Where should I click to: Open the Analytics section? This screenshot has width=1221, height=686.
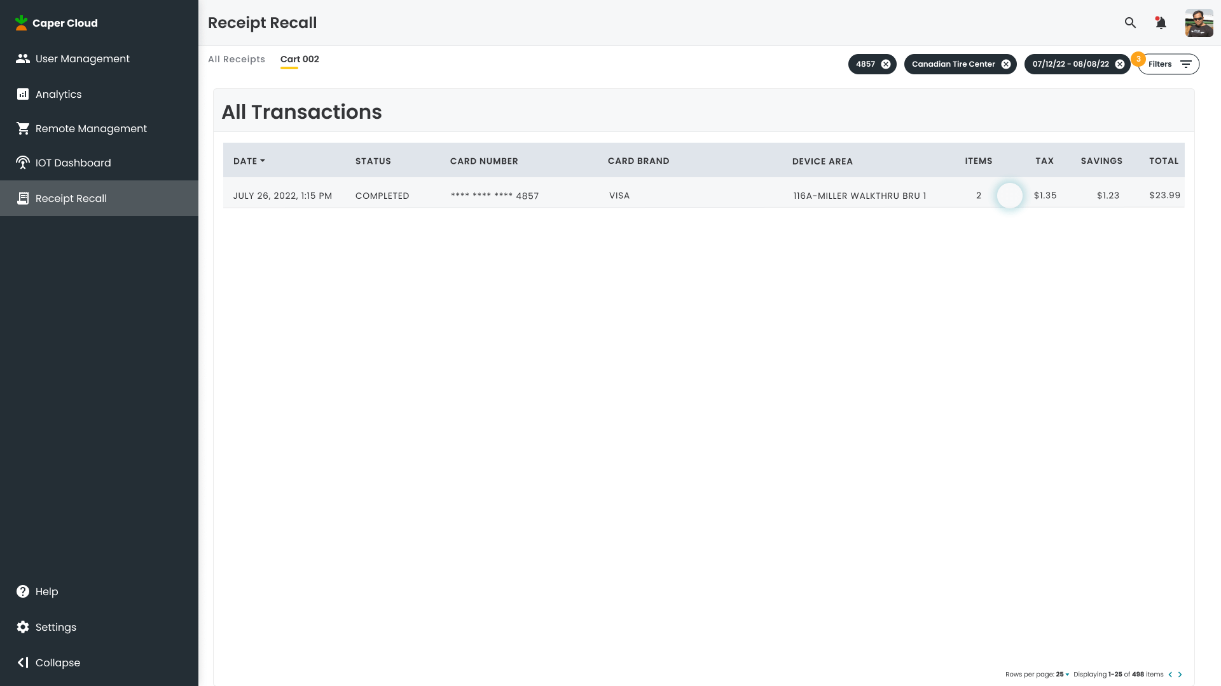pyautogui.click(x=59, y=94)
